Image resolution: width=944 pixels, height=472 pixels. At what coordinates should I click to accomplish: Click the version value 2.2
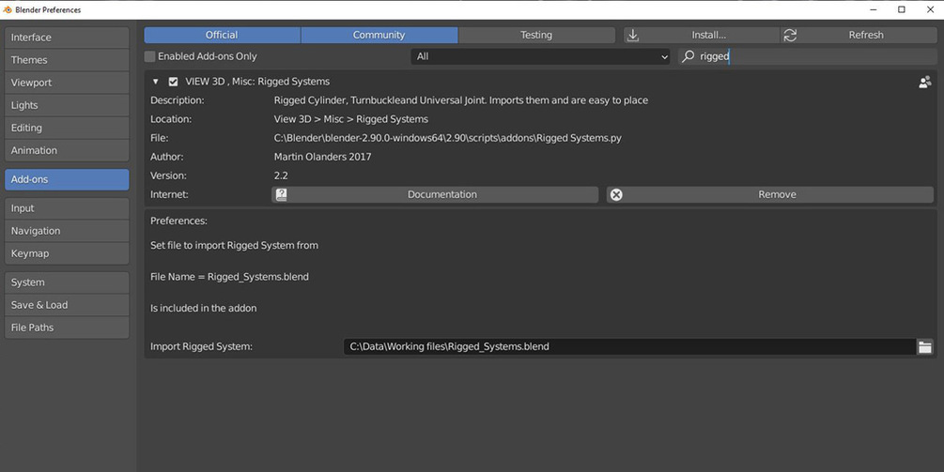point(281,176)
